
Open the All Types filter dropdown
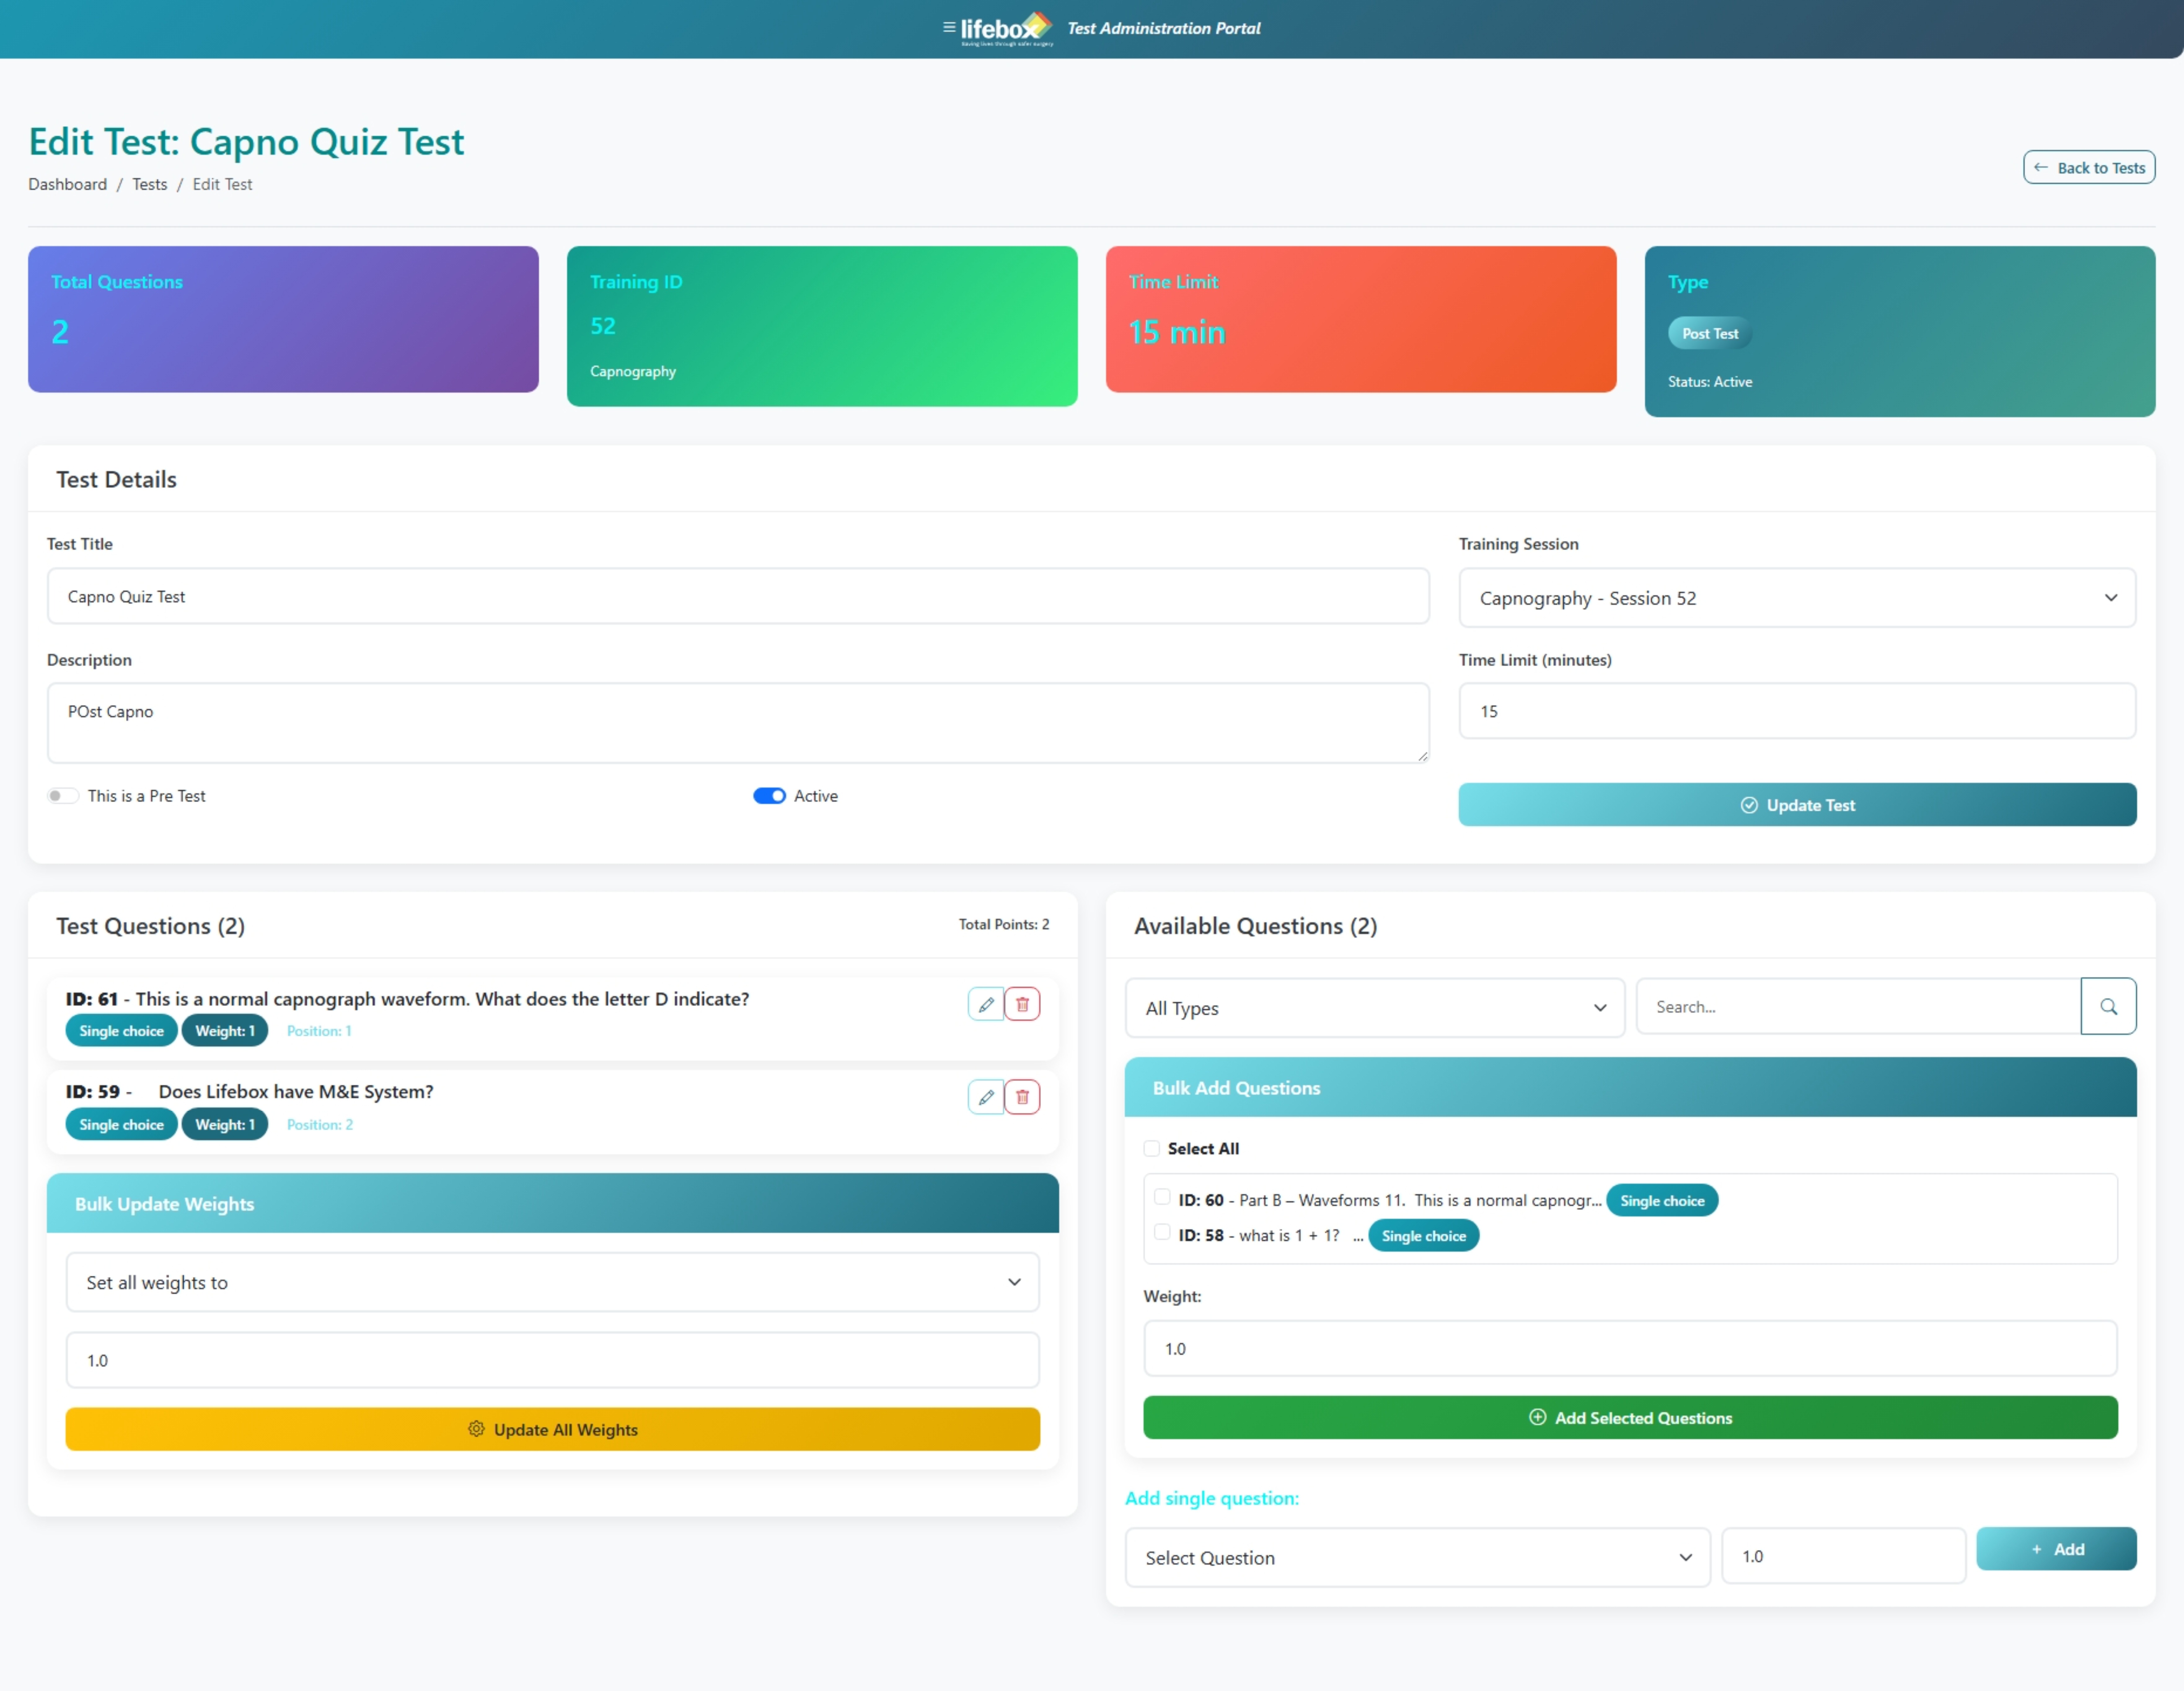tap(1375, 1008)
